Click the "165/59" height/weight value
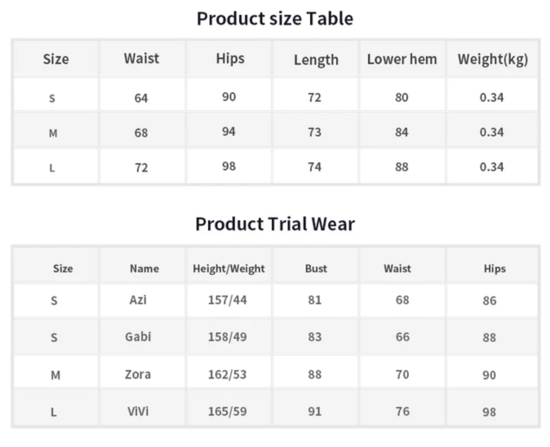This screenshot has width=550, height=447. [227, 411]
